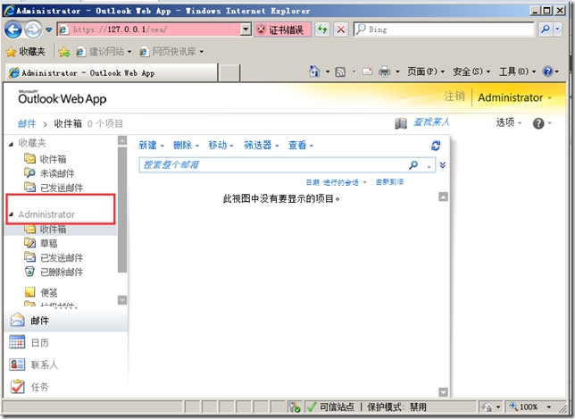Click the OWA help question mark icon
Image resolution: width=575 pixels, height=419 pixels.
pos(538,123)
